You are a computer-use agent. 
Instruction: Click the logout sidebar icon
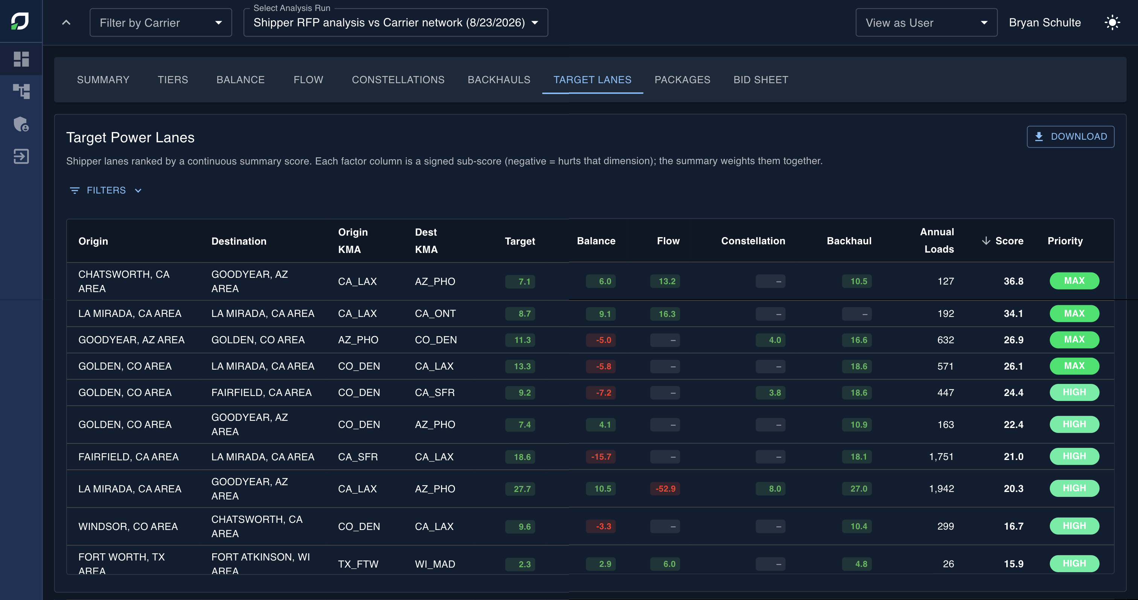tap(21, 156)
